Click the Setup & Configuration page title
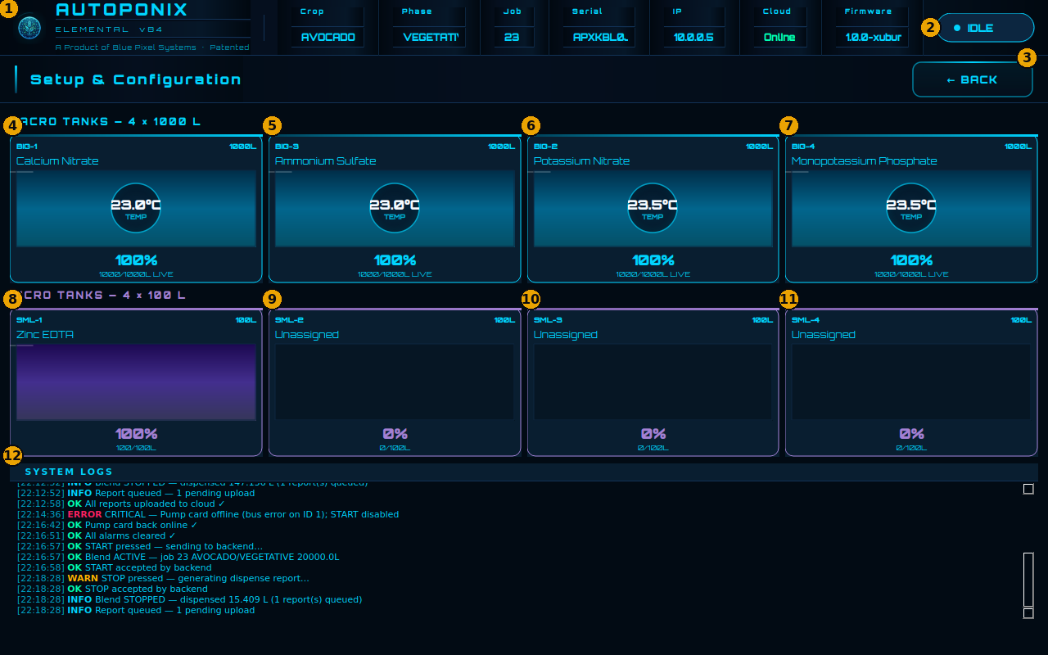Screen dimensions: 1048x655 pyautogui.click(x=136, y=79)
